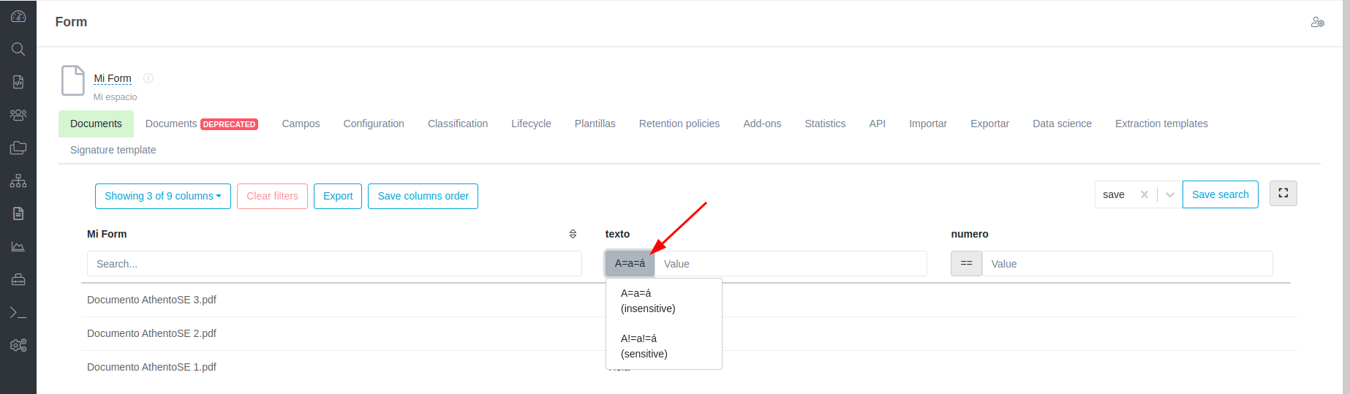
Task: Open the dashboard gauge icon in sidebar
Action: pyautogui.click(x=18, y=16)
